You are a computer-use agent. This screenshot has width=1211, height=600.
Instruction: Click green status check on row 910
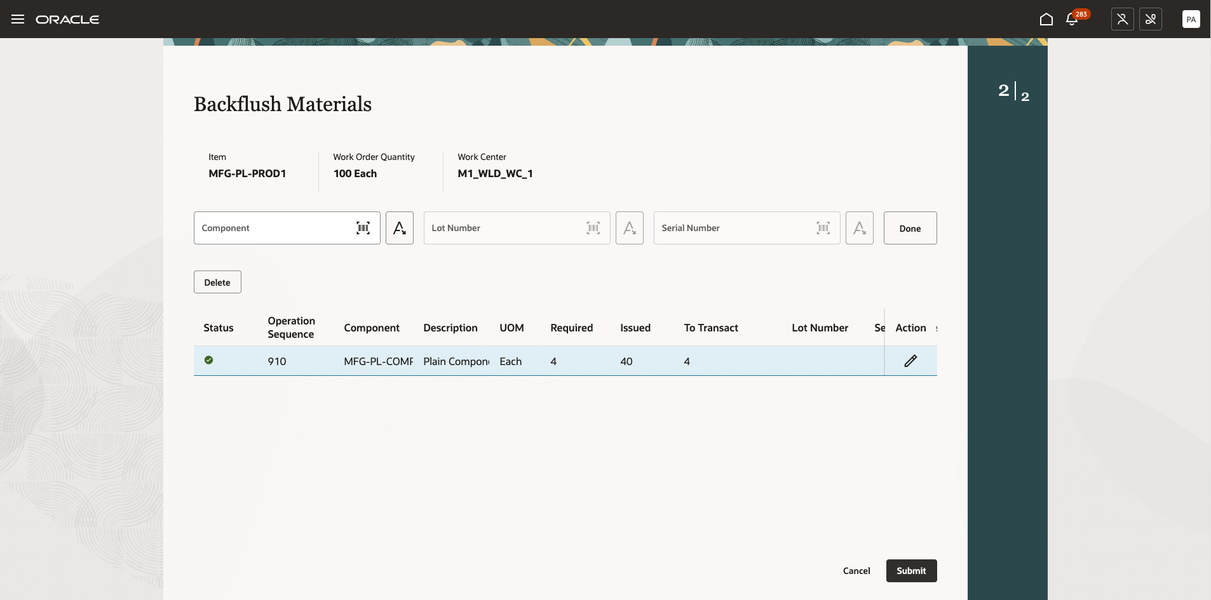[x=208, y=360]
